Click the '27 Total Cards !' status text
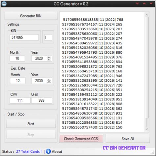Screen dimensions: 156x156 pos(29,151)
